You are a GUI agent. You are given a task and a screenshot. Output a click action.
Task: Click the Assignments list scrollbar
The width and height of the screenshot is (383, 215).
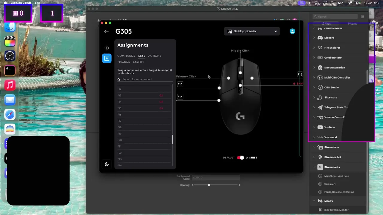[172, 139]
